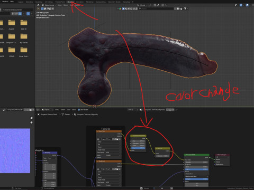Click the object name in the node editor breadcrumb
254x190 pixels.
[49, 115]
